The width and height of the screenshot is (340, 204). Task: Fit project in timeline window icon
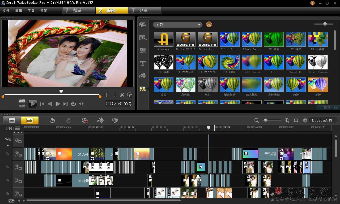(296, 120)
